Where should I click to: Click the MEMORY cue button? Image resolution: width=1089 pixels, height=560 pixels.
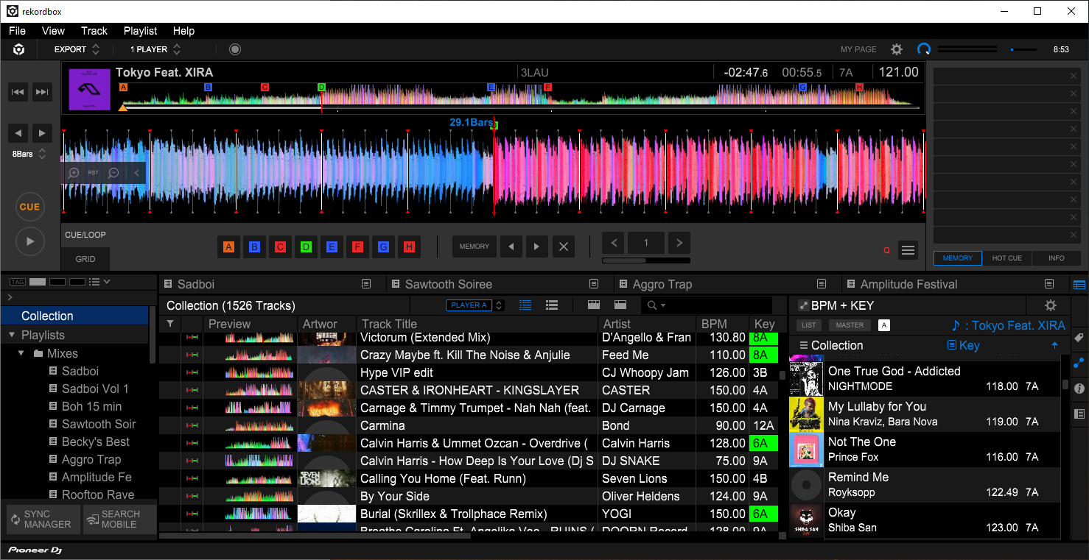[475, 247]
